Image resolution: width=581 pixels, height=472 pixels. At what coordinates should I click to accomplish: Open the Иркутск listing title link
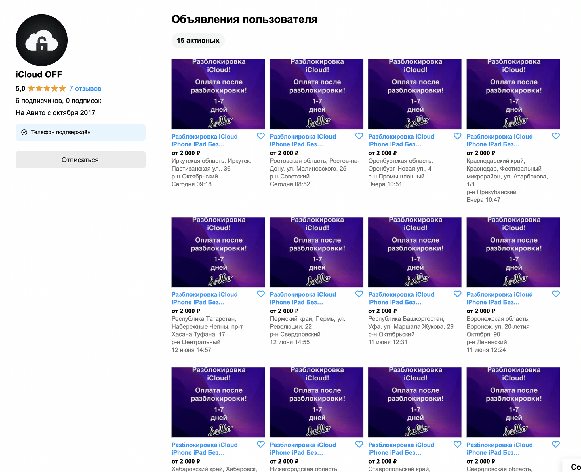click(205, 141)
